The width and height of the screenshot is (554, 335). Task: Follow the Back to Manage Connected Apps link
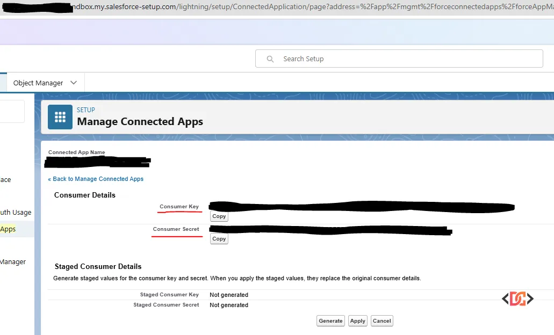tap(96, 179)
